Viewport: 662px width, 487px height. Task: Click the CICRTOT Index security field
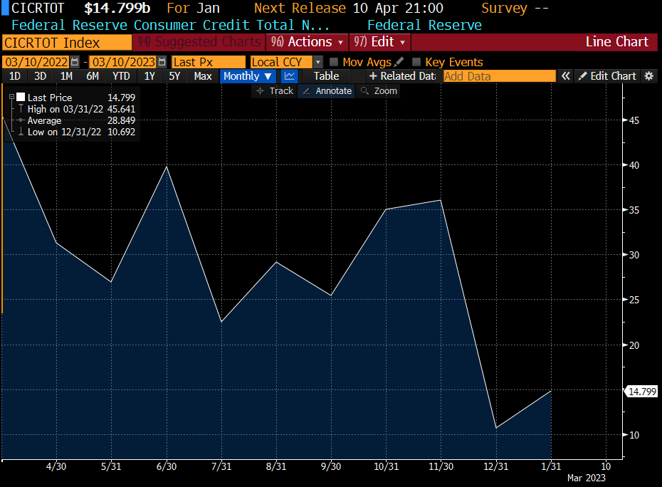67,42
